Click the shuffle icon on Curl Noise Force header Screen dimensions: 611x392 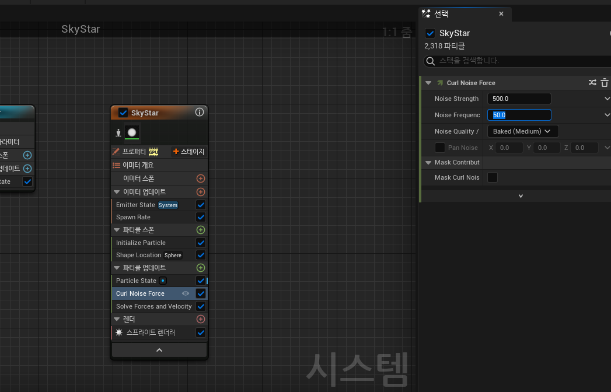point(592,83)
